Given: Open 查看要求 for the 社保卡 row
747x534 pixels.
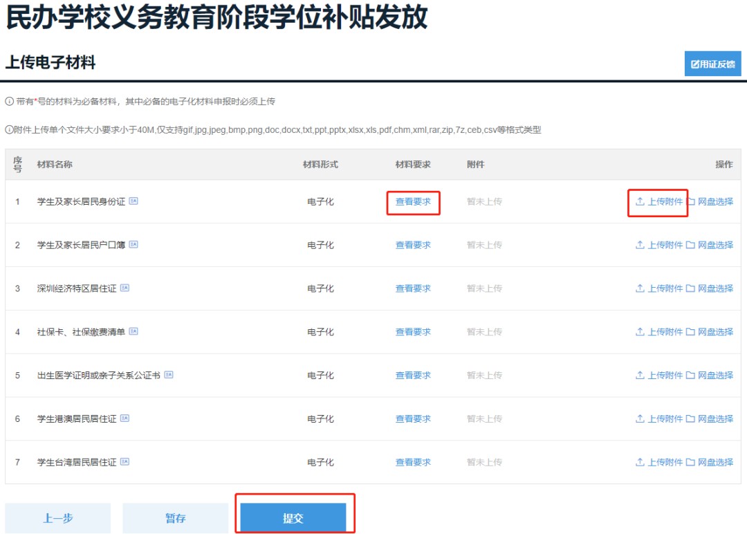Looking at the screenshot, I should pos(413,332).
